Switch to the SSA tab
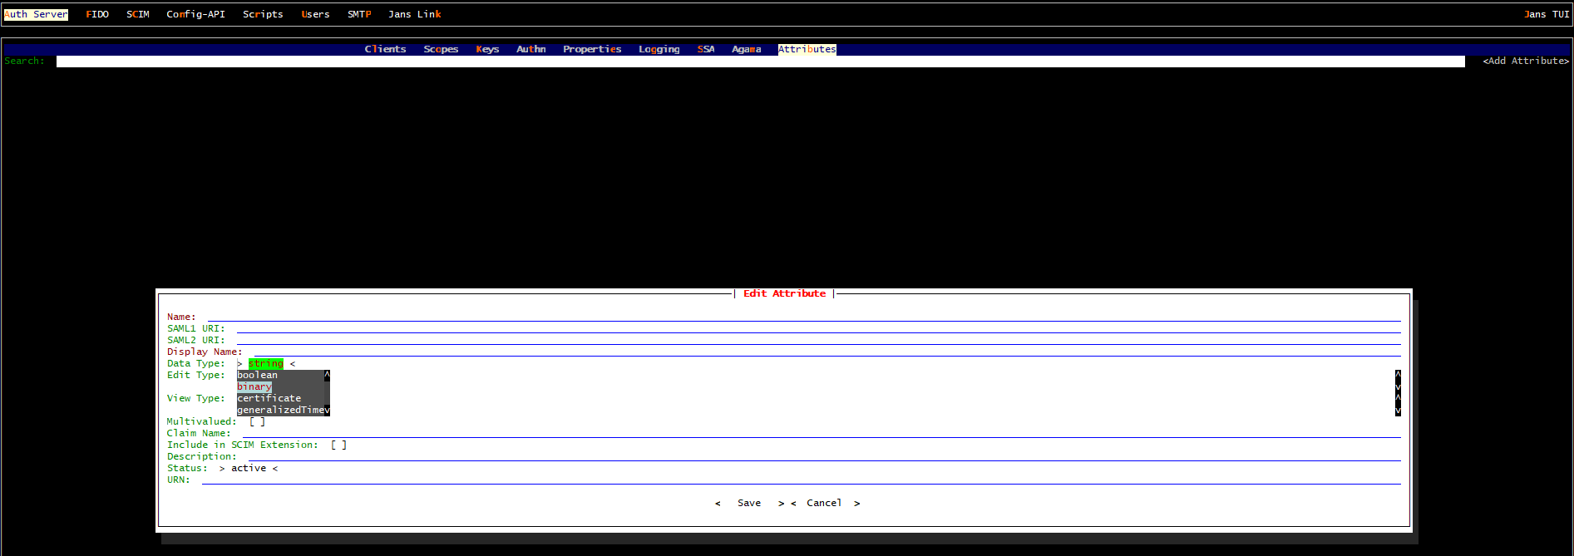Image resolution: width=1574 pixels, height=556 pixels. coord(706,49)
